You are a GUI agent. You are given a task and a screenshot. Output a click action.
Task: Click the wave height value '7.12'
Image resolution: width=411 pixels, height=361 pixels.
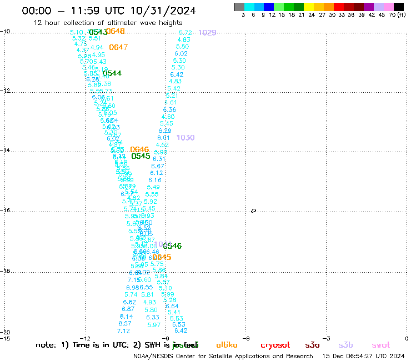pyautogui.click(x=123, y=331)
